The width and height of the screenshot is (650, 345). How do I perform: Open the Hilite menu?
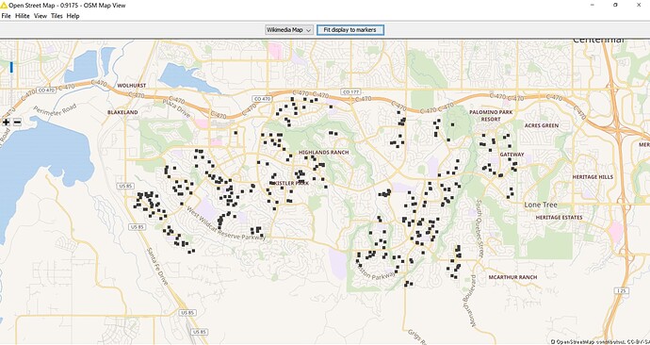23,16
